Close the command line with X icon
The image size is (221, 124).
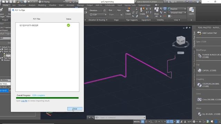[x=89, y=117]
